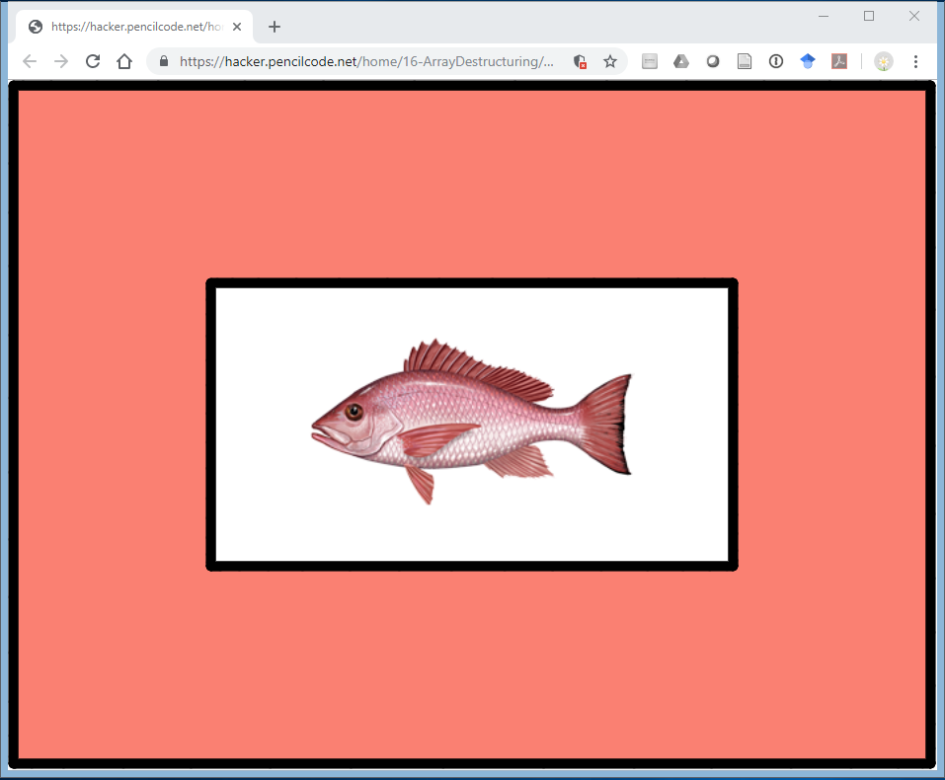
Task: View site info via the padlock icon
Action: (164, 61)
